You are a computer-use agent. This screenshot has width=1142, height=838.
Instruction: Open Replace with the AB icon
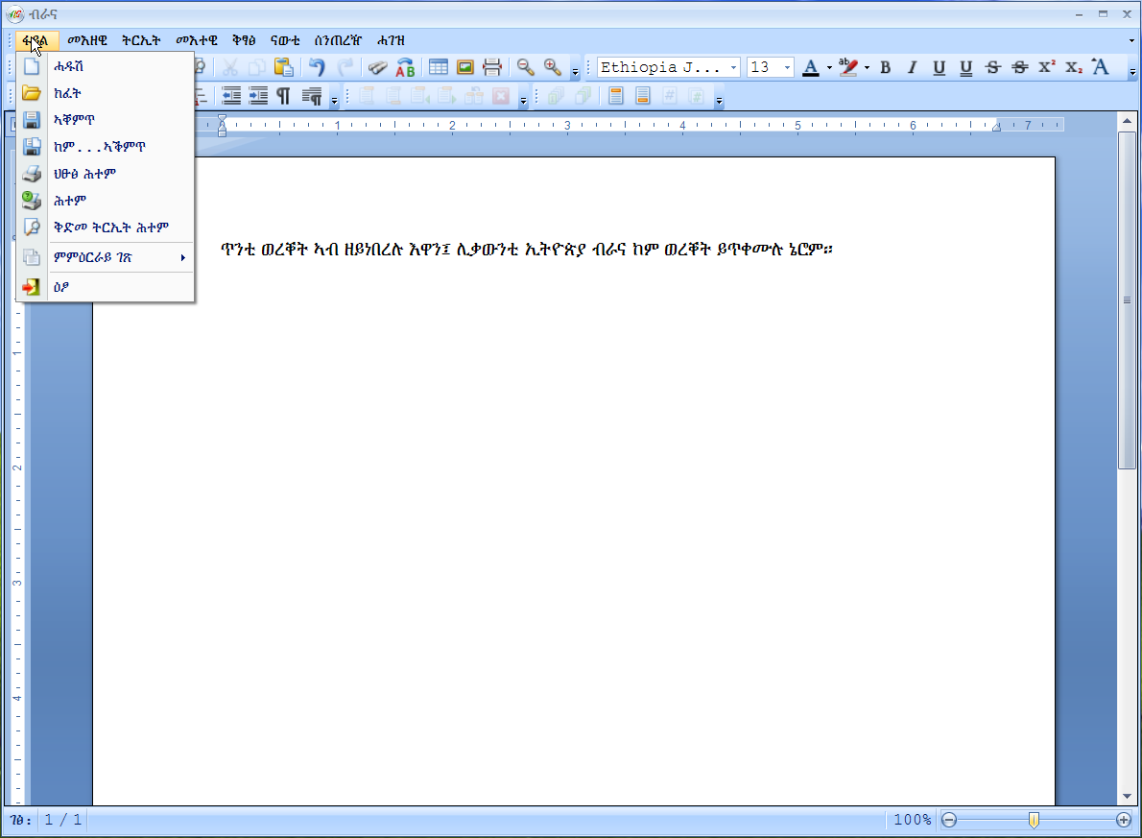(x=405, y=67)
